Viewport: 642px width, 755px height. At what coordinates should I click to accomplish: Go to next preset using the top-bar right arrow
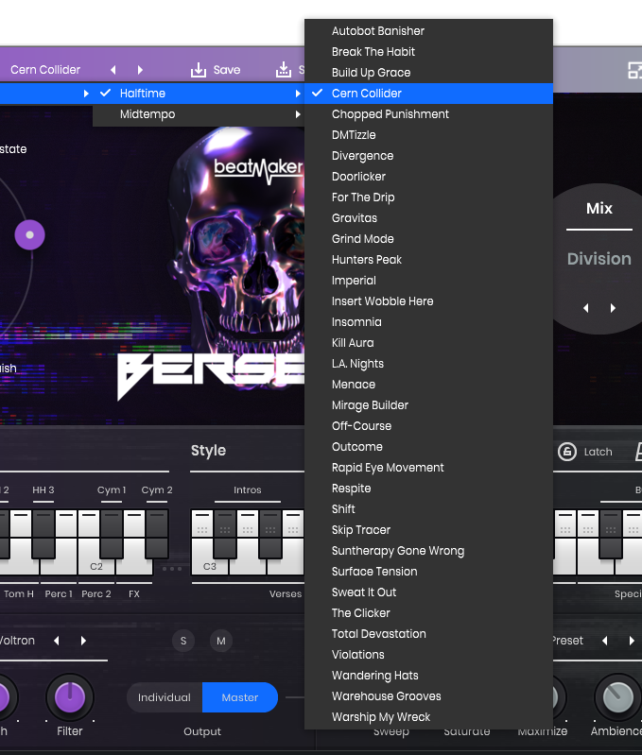[141, 70]
